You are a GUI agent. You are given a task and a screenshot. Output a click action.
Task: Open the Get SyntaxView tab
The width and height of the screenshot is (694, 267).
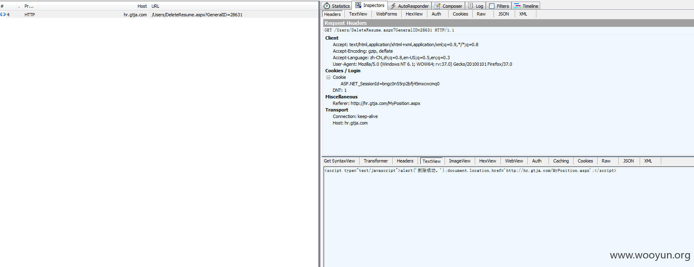340,161
